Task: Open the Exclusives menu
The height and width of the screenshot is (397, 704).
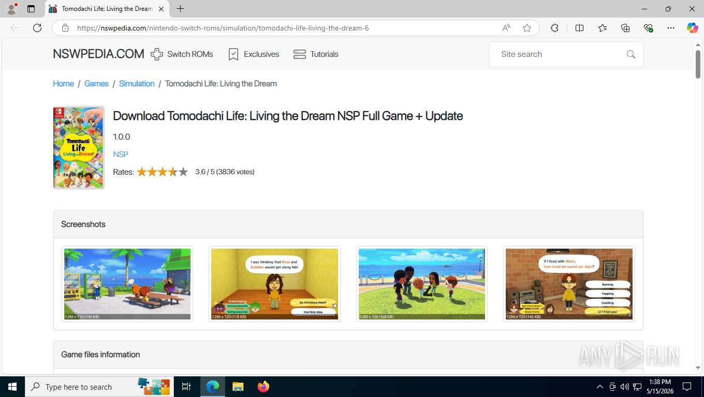Action: (253, 54)
